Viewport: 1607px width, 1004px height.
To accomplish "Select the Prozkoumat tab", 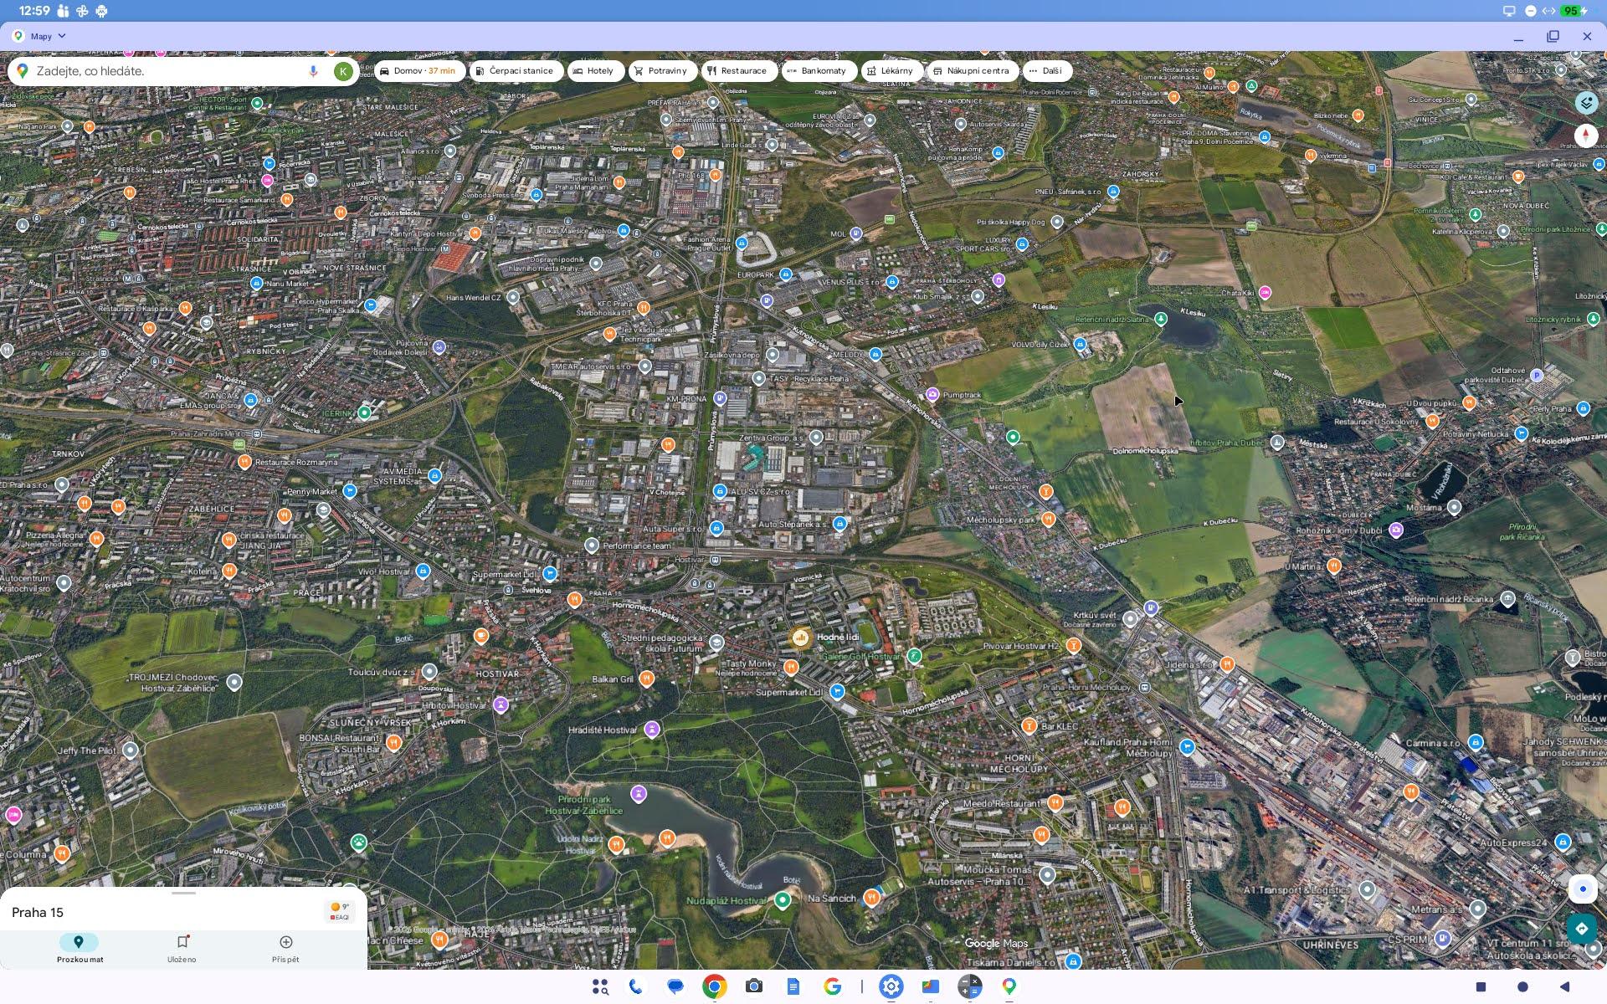I will tap(80, 948).
